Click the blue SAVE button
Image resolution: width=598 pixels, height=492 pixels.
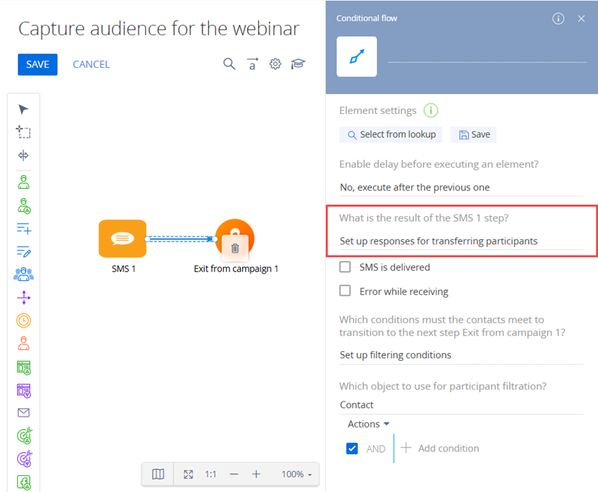pos(38,65)
